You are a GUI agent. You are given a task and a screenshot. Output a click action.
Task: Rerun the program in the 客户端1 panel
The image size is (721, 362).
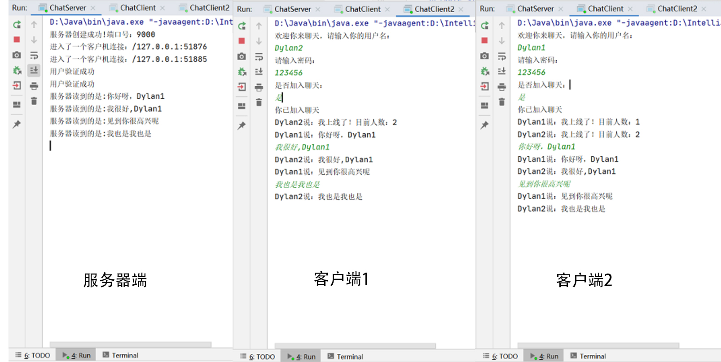[x=242, y=26]
